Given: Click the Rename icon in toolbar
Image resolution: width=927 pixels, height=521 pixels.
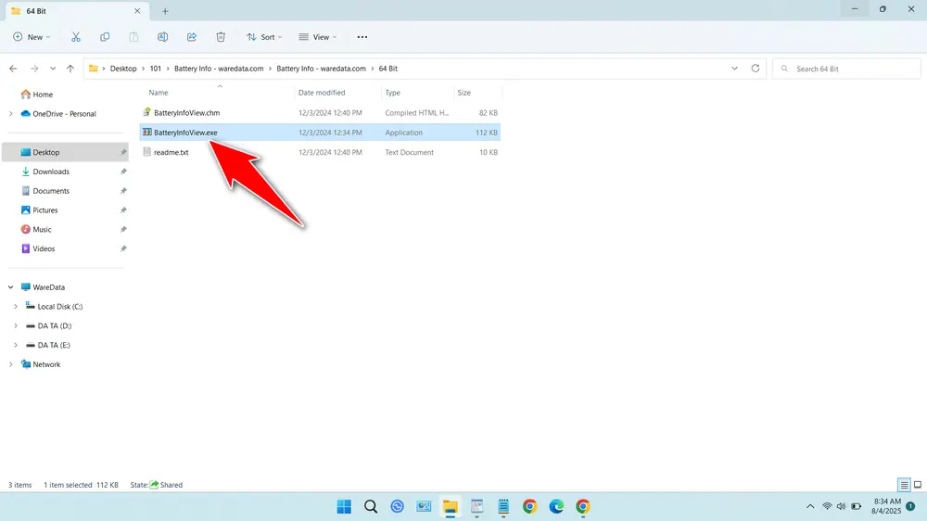Looking at the screenshot, I should point(162,37).
